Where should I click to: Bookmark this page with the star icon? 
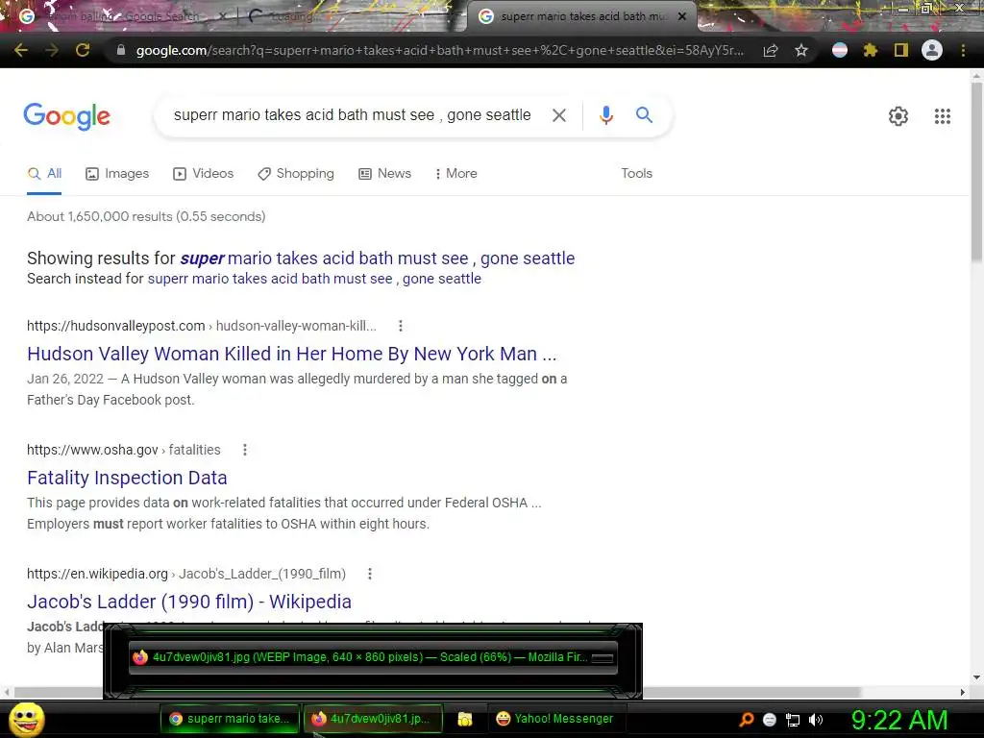click(801, 50)
